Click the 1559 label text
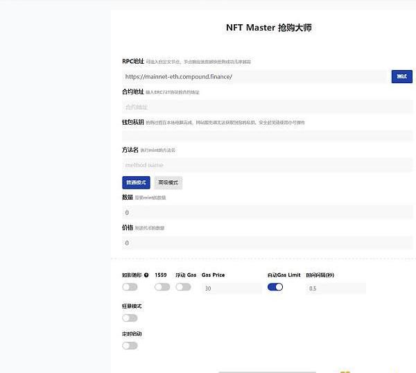Viewport: 416px width, 373px height. [161, 275]
